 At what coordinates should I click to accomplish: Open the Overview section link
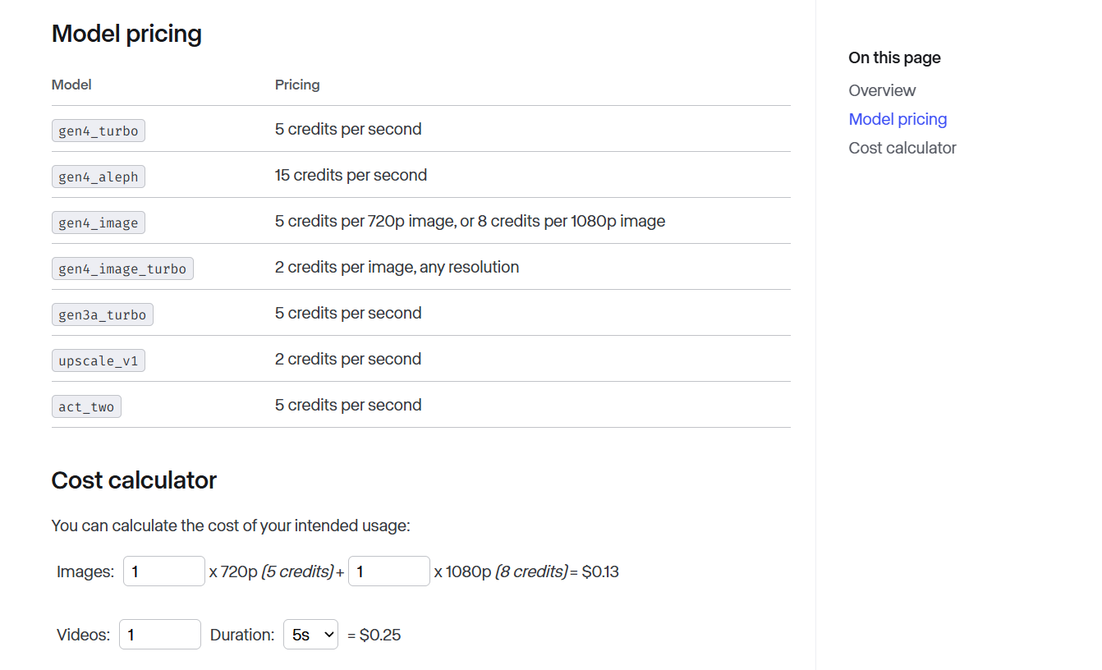click(x=882, y=90)
